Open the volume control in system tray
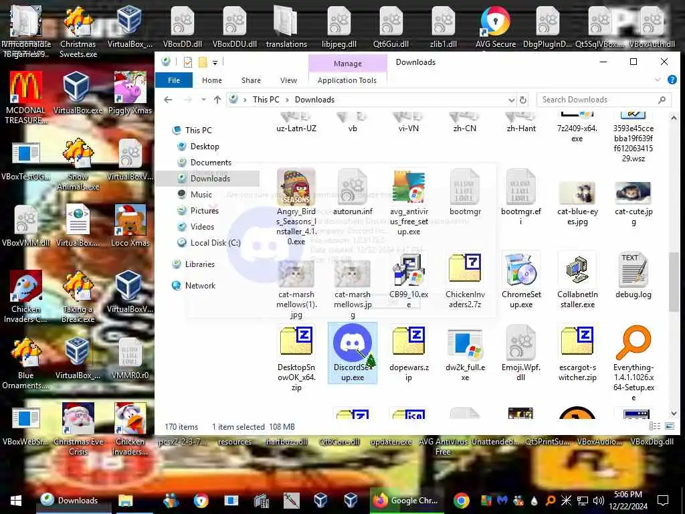685x514 pixels. (598, 501)
